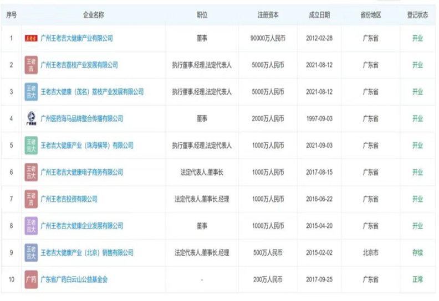Select the date 1997-09-03

[319, 118]
